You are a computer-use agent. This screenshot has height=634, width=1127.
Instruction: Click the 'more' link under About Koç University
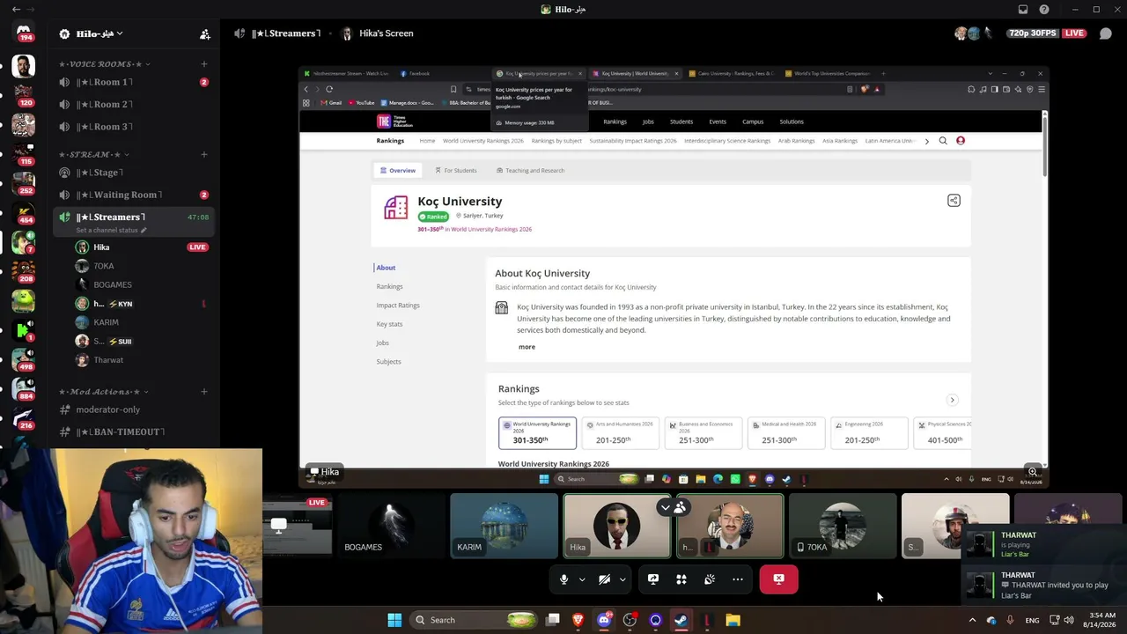527,347
